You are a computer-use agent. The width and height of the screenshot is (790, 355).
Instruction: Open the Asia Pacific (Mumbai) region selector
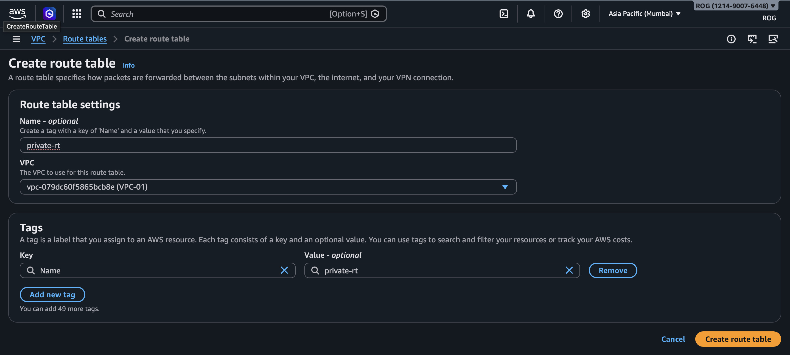644,13
